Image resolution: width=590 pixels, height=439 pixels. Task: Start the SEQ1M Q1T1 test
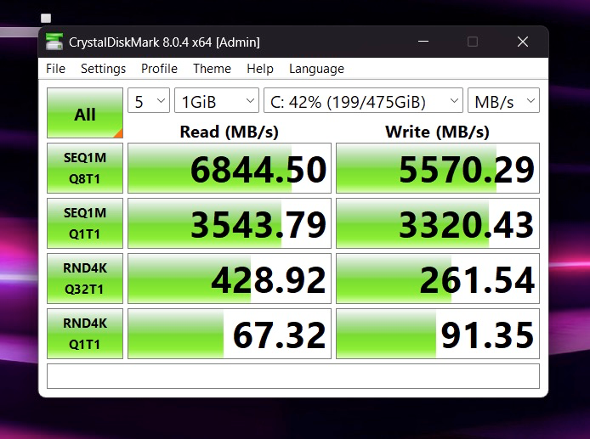tap(85, 223)
